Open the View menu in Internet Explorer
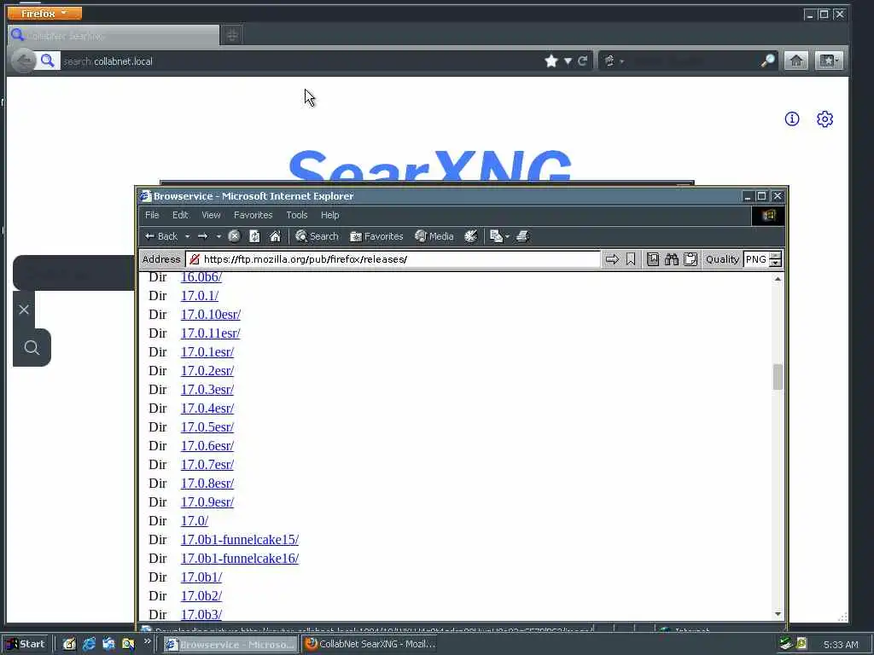This screenshot has height=655, width=874. click(212, 215)
